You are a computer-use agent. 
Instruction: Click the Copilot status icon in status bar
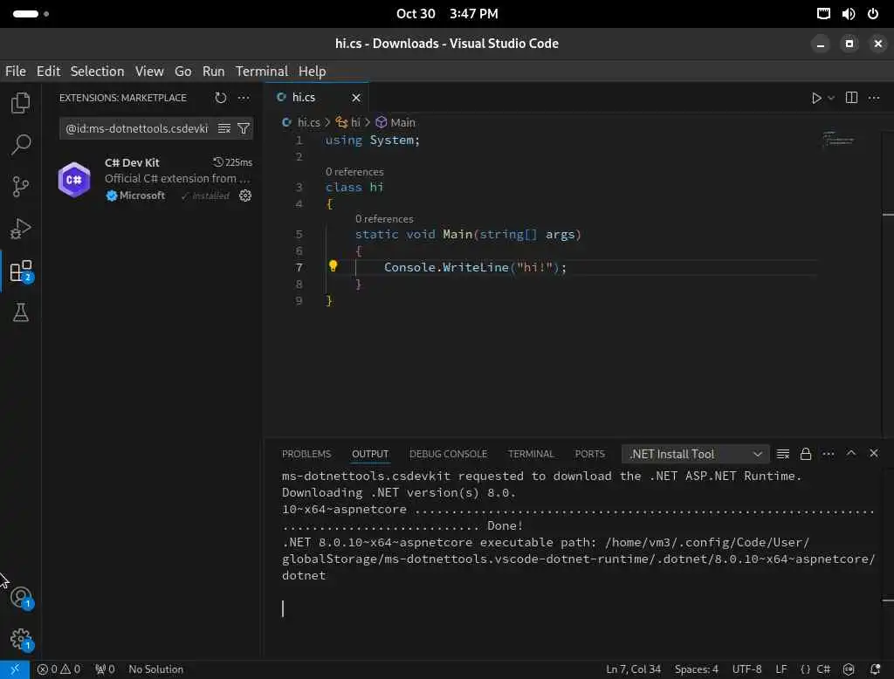(x=849, y=669)
